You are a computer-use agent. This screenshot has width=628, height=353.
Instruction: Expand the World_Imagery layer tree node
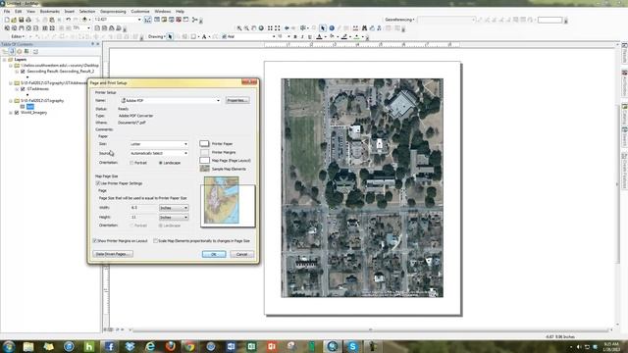coord(11,113)
